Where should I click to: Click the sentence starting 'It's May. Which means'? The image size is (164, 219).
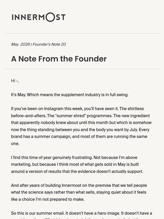click(x=70, y=95)
